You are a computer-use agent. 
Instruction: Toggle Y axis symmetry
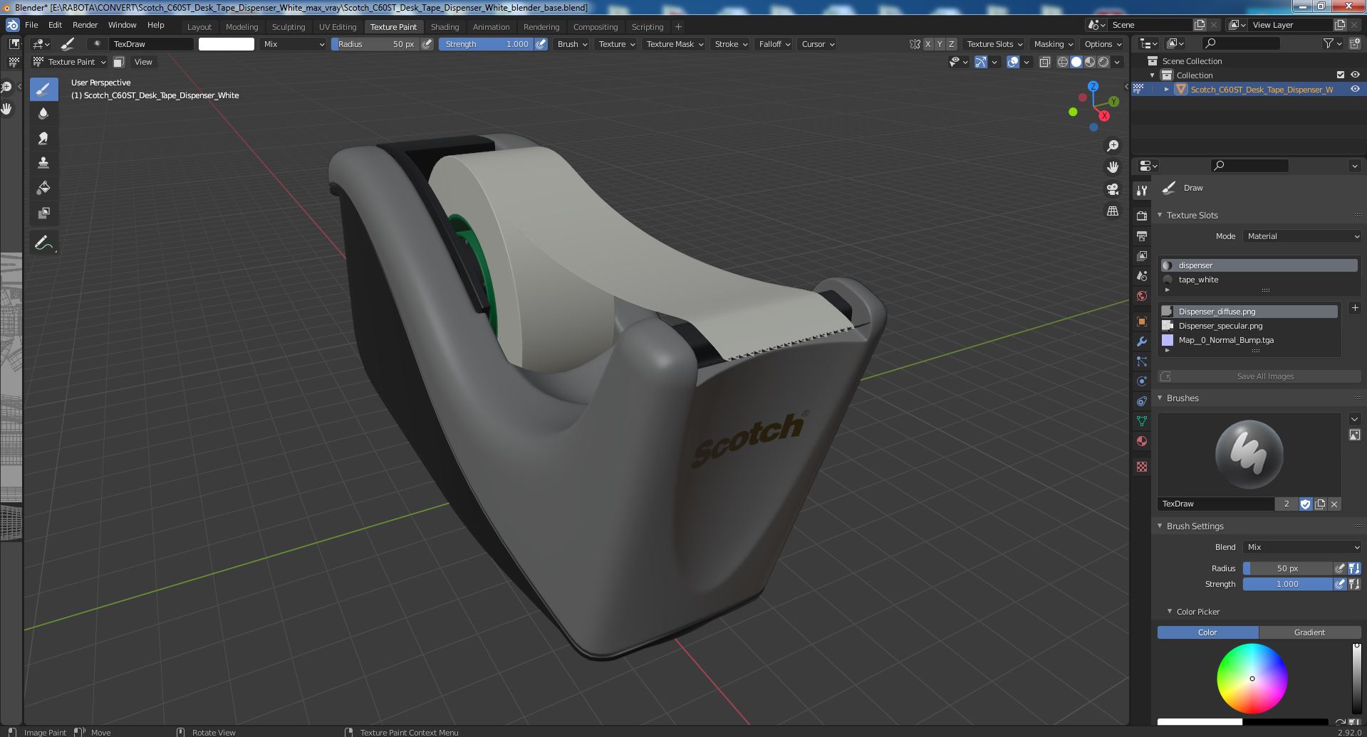pyautogui.click(x=940, y=44)
